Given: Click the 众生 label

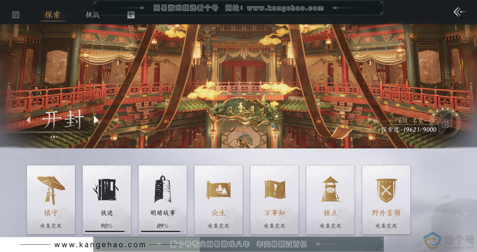Looking at the screenshot, I should [x=219, y=213].
